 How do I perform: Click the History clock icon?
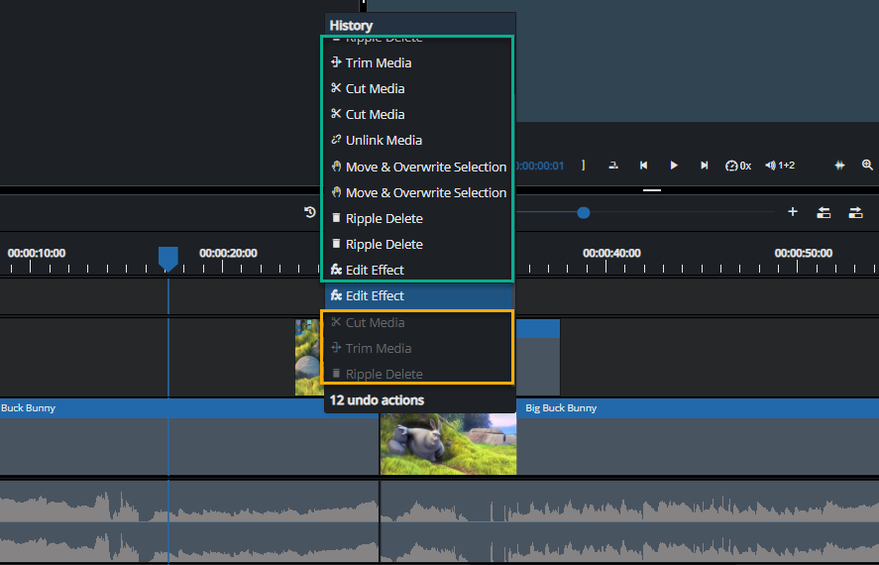(x=310, y=212)
